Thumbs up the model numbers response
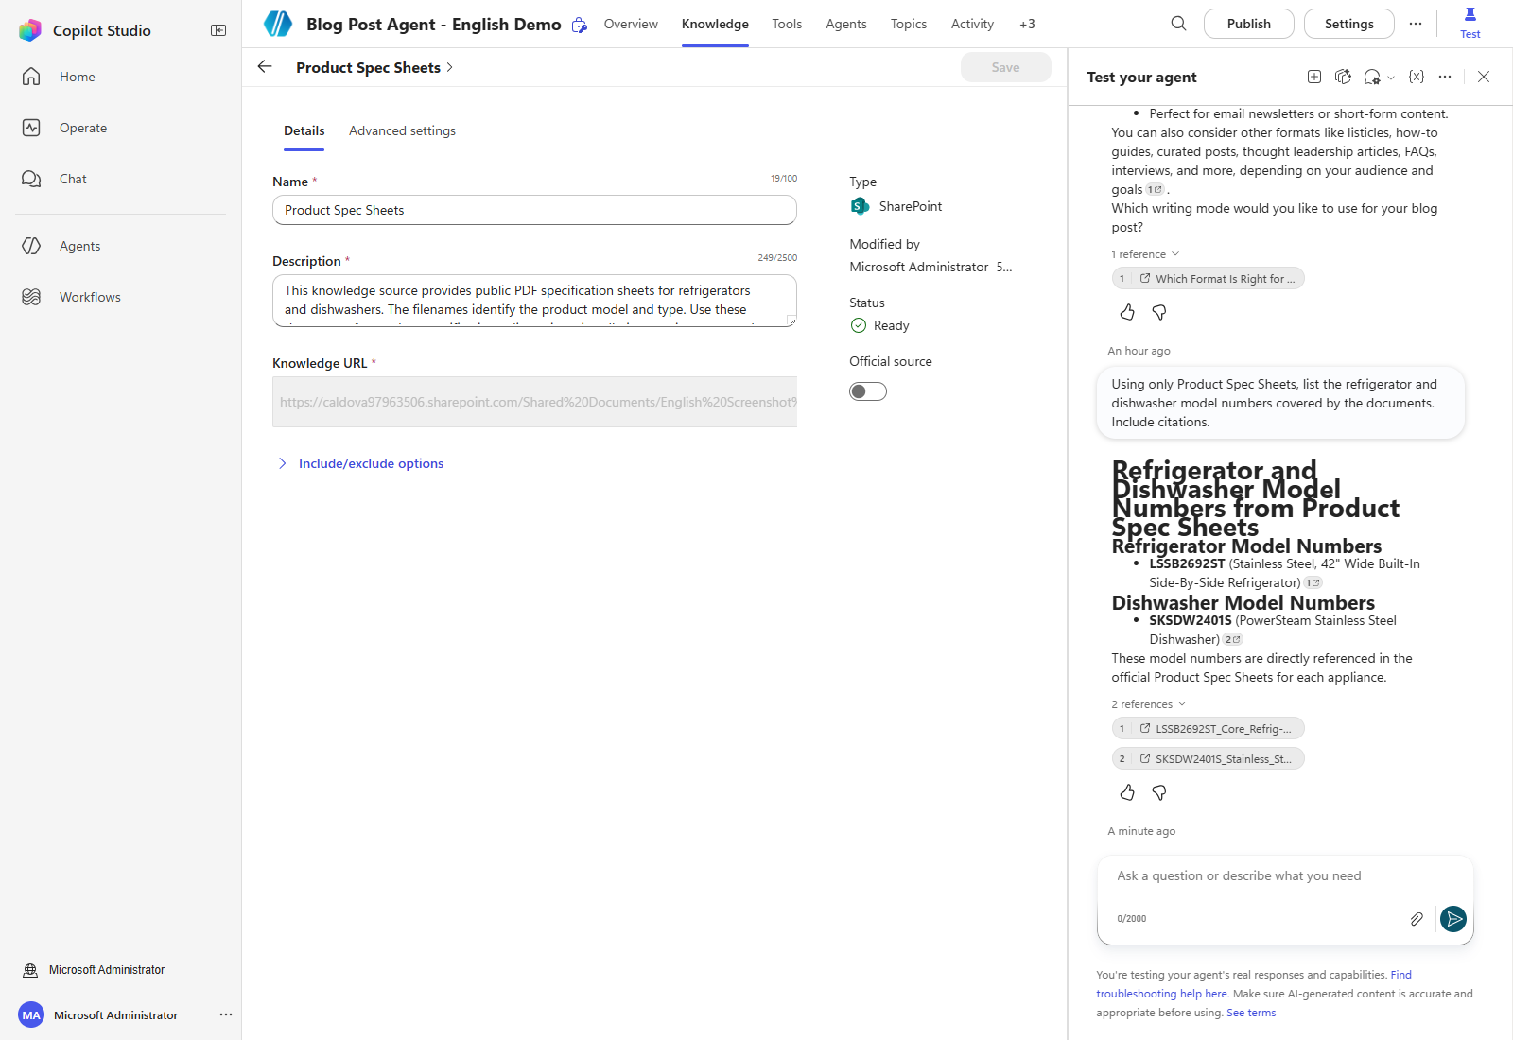This screenshot has height=1040, width=1513. (x=1127, y=792)
